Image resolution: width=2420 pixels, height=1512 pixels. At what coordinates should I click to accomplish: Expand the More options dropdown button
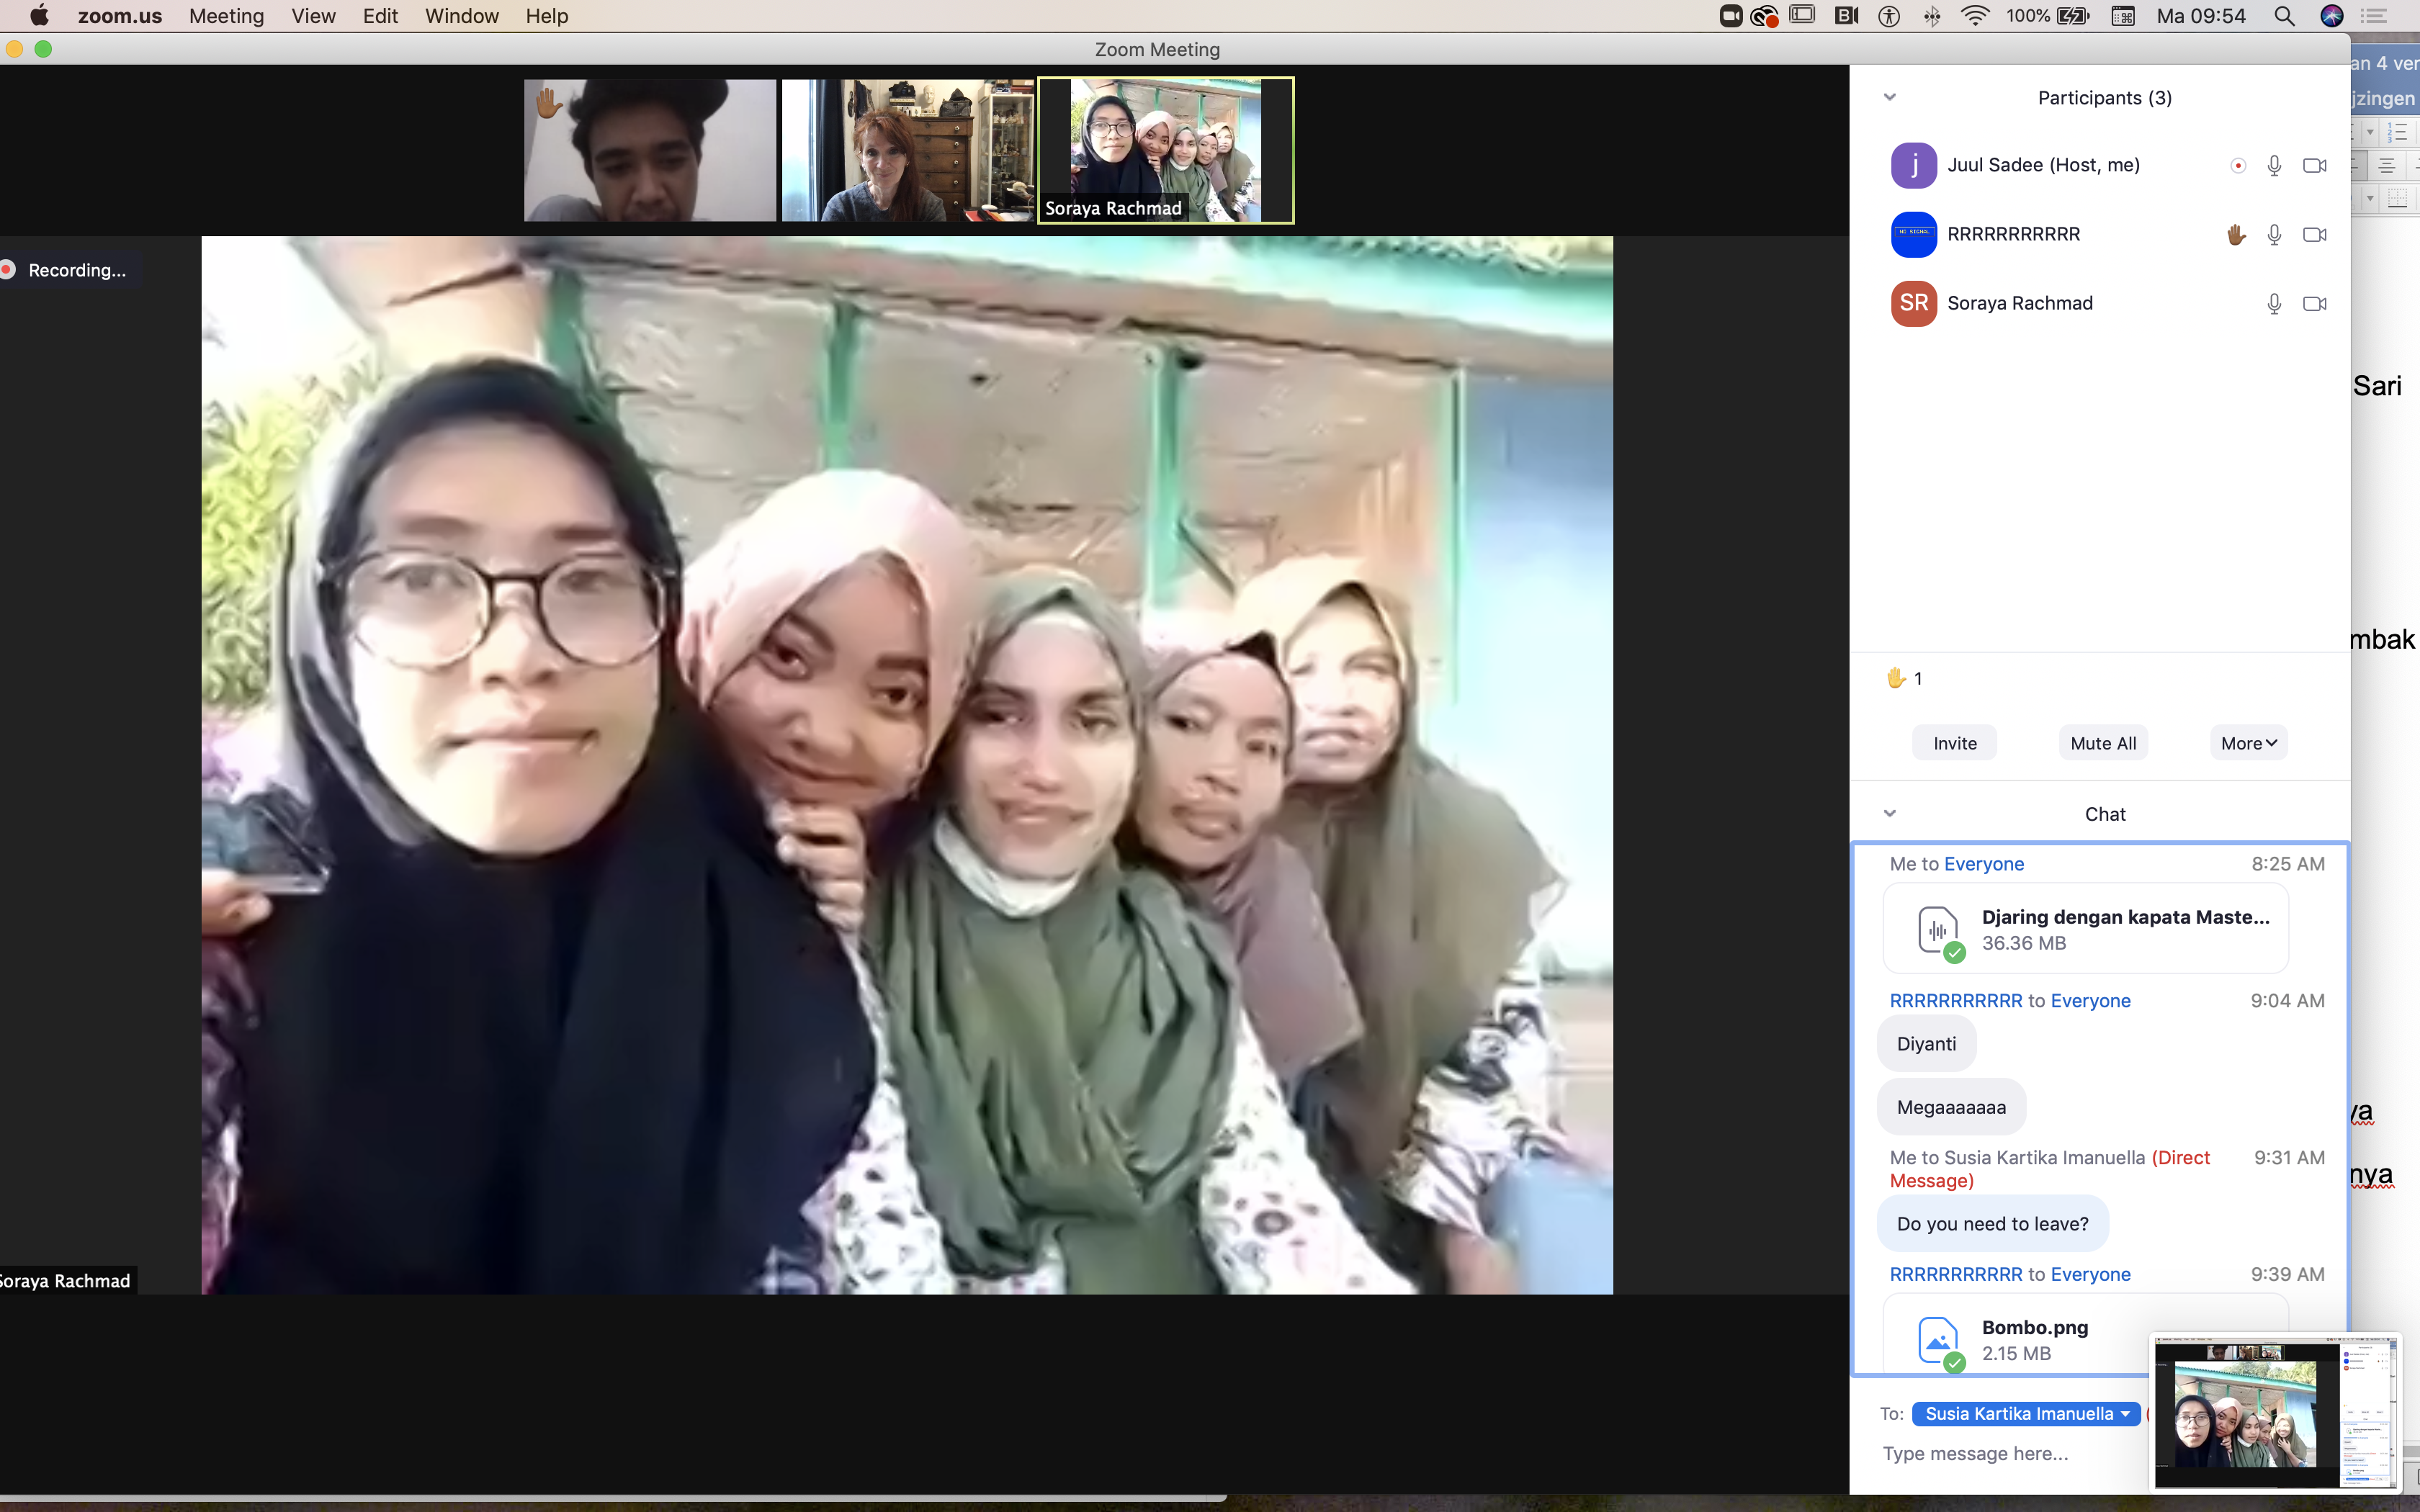(x=2248, y=743)
